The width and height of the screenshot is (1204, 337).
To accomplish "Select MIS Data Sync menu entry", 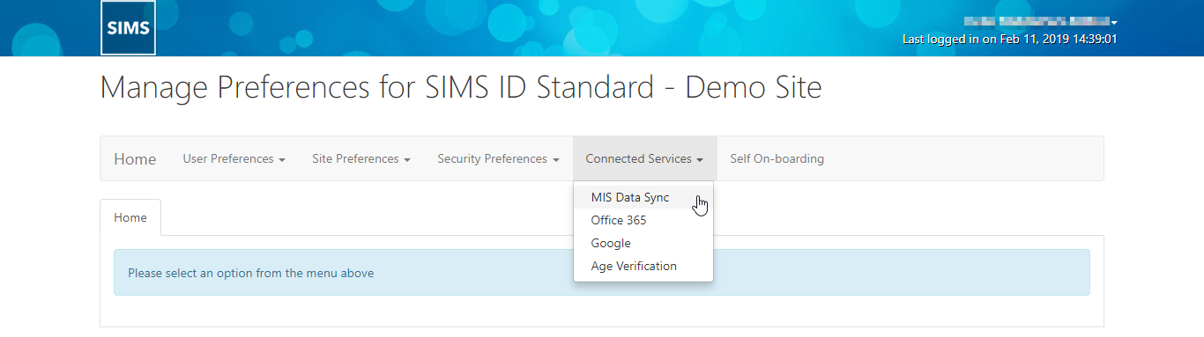I will point(643,197).
